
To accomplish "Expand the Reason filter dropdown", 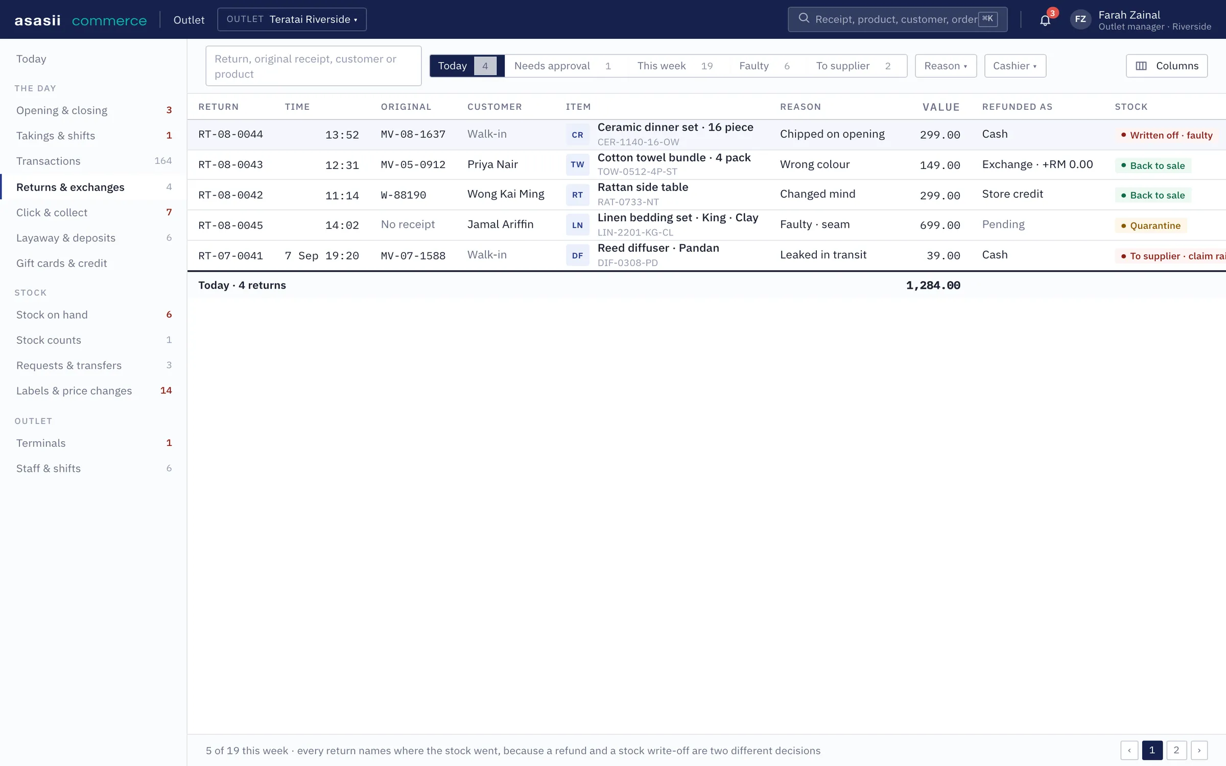I will [946, 66].
